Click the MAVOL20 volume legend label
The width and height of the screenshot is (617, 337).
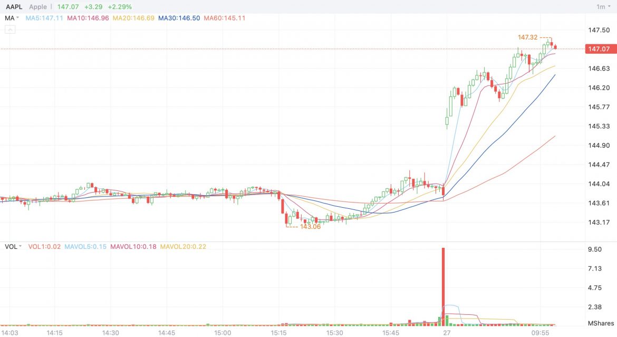pos(183,246)
